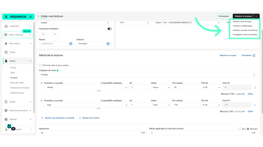Open Unités dropdown showing Unité

click(161, 105)
